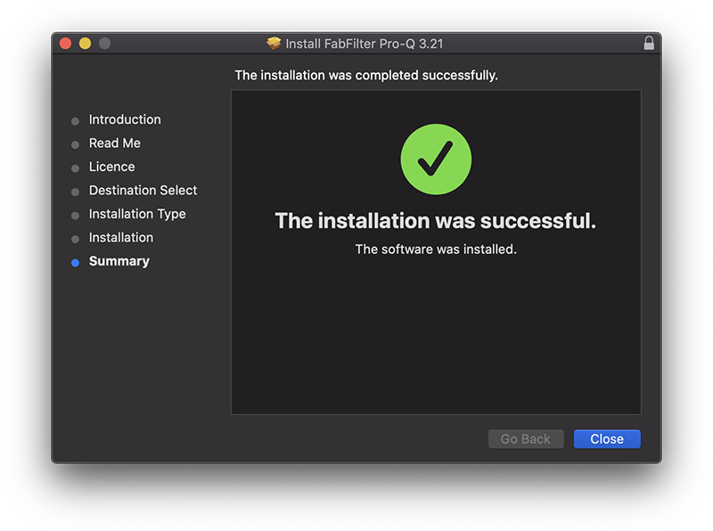Choose the Destination Select step label

(143, 191)
